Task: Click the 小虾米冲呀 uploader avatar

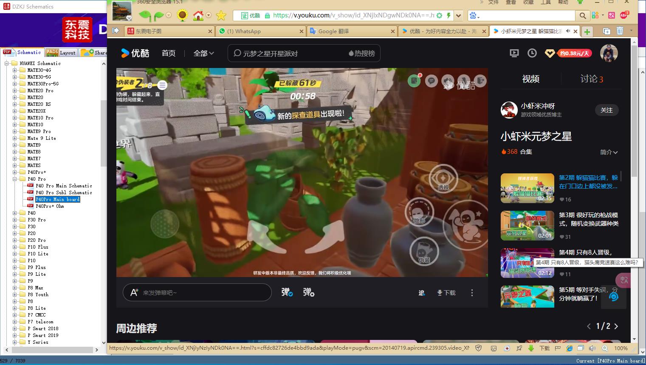Action: [x=509, y=110]
